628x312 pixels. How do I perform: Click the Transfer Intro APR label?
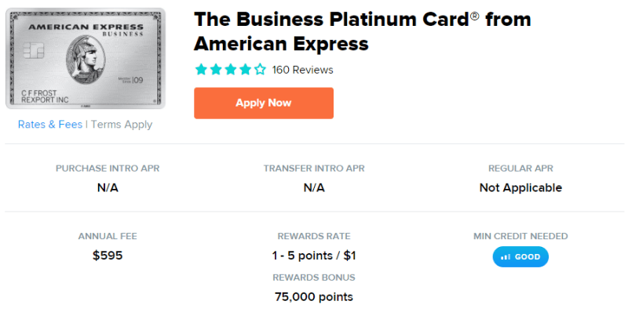(x=314, y=169)
